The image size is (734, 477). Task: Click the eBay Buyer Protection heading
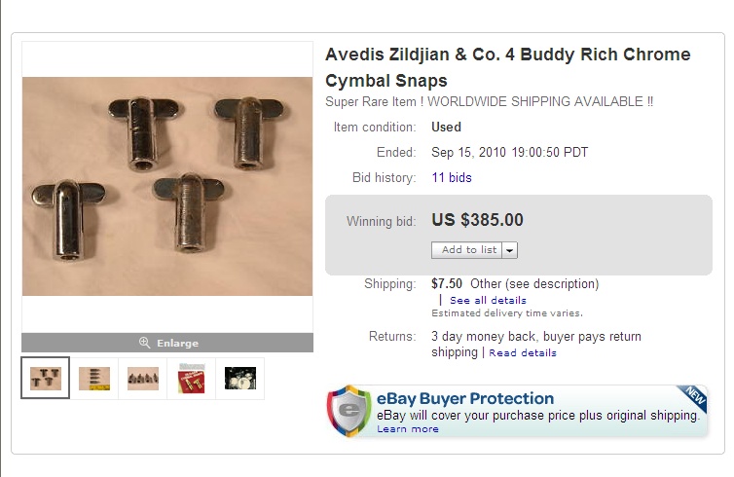click(465, 398)
